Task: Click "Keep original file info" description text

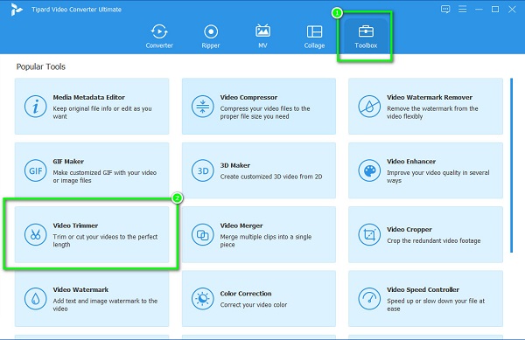Action: 102,113
